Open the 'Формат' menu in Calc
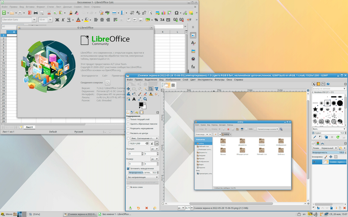This screenshot has height=217, width=348. click(41, 7)
